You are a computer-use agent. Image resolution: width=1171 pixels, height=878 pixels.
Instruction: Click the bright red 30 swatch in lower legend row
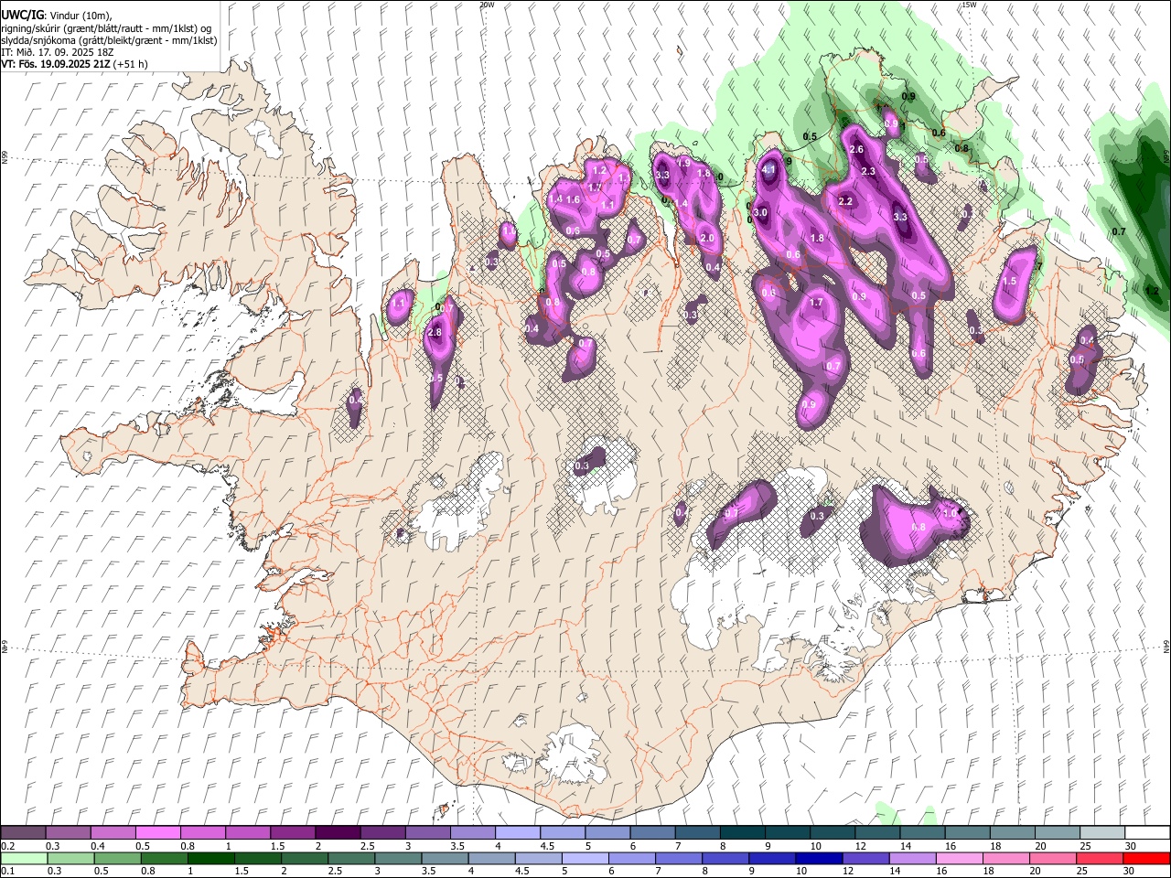pyautogui.click(x=1146, y=858)
